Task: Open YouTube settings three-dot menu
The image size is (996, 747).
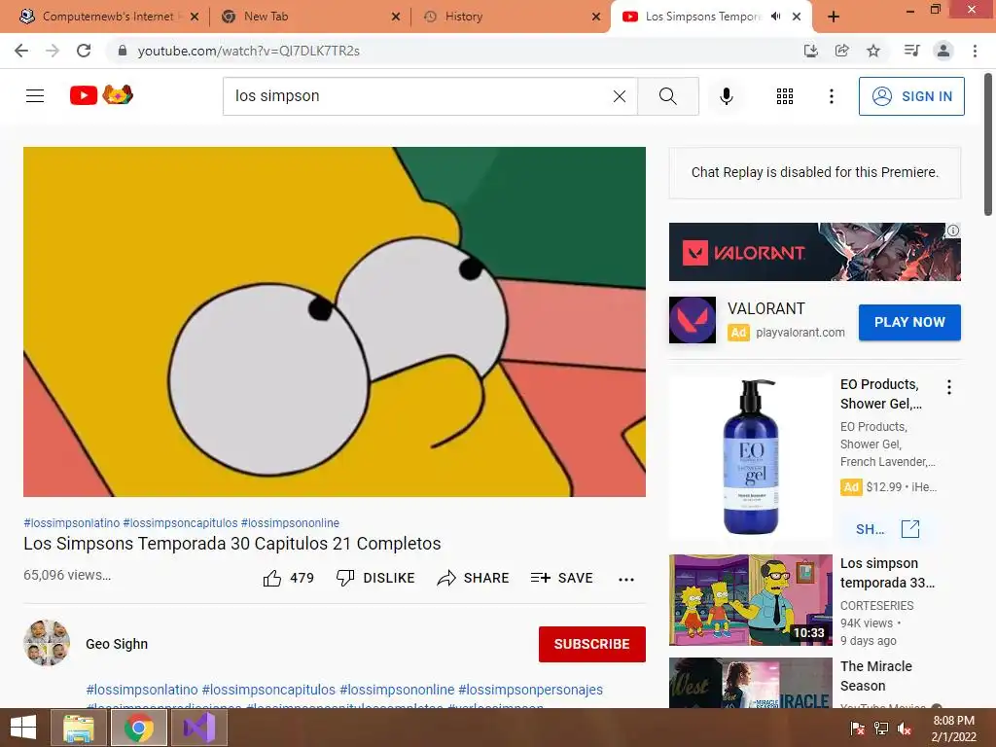Action: click(x=832, y=96)
